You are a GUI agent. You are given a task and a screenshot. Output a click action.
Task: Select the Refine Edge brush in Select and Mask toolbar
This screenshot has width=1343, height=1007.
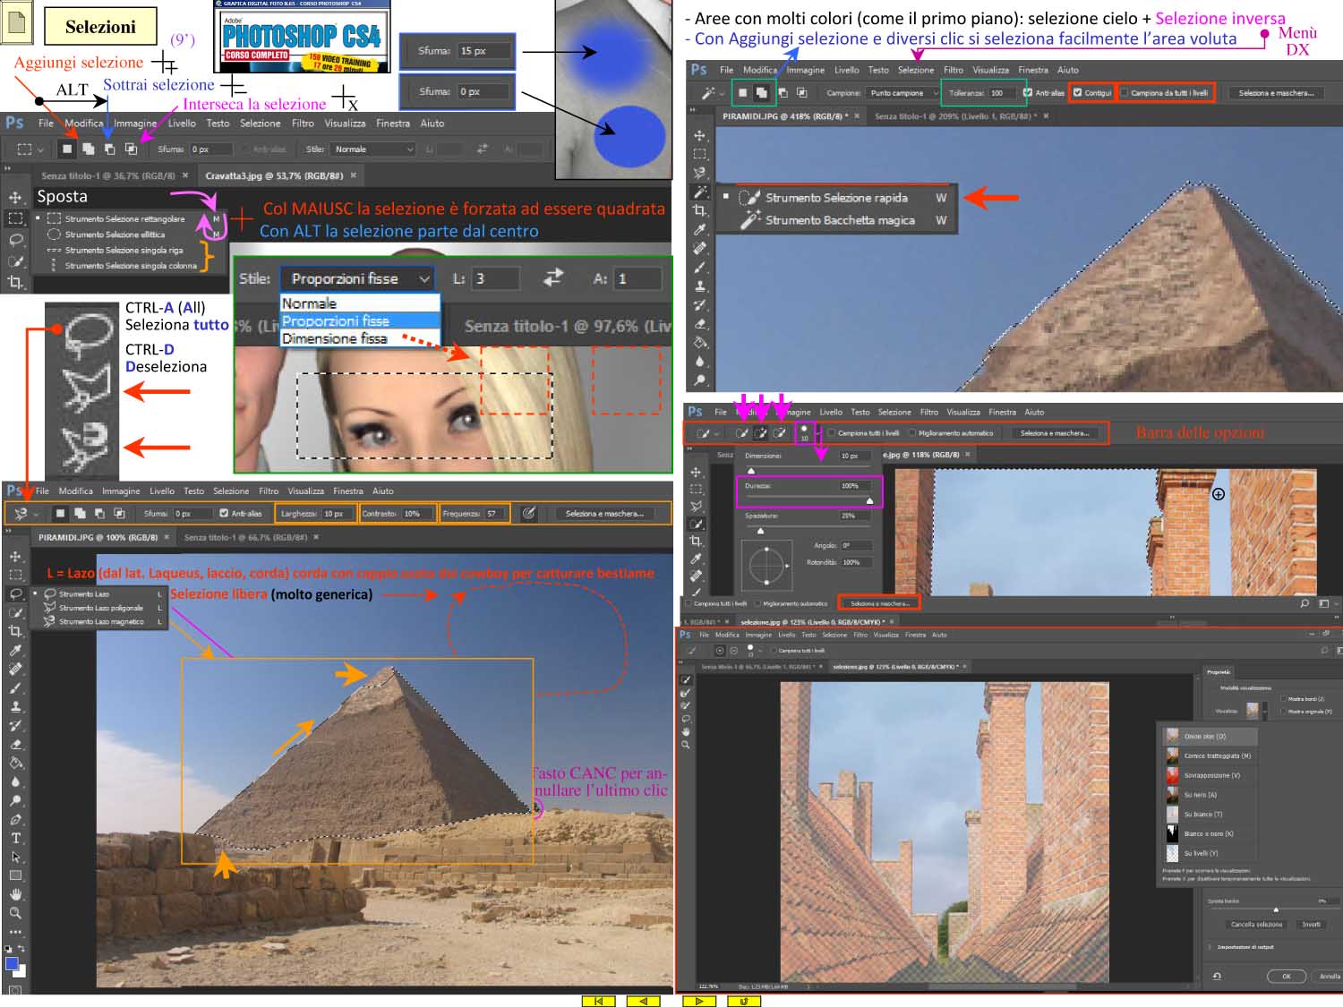[686, 693]
